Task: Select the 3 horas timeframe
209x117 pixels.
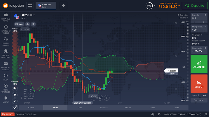Action: click(x=128, y=108)
